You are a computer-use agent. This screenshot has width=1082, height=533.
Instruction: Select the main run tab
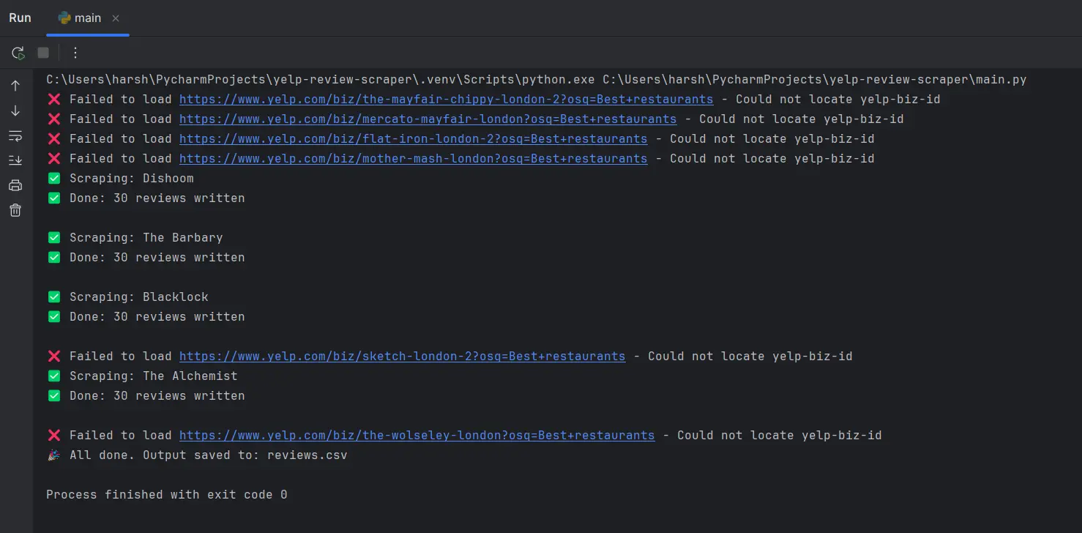click(x=87, y=18)
